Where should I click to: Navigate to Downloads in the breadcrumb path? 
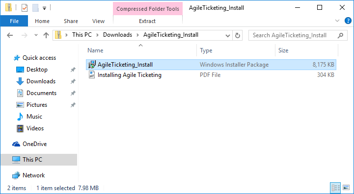pyautogui.click(x=118, y=35)
